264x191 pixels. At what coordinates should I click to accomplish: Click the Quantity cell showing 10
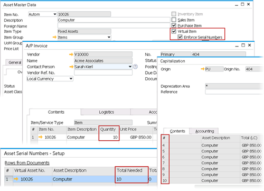pos(109,137)
